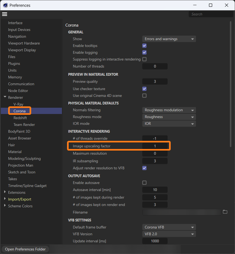
Task: Open Timeline/Spline Gadget preferences
Action: click(x=27, y=186)
